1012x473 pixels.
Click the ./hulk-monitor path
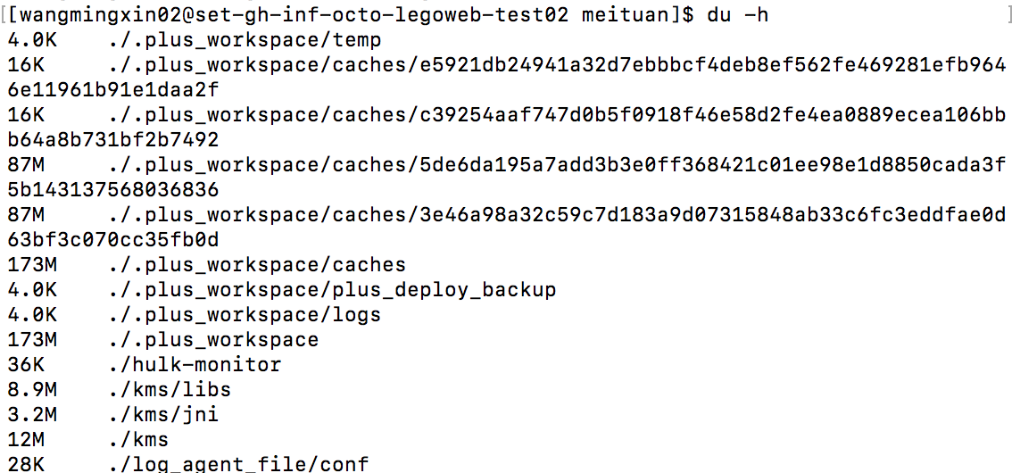pos(194,365)
